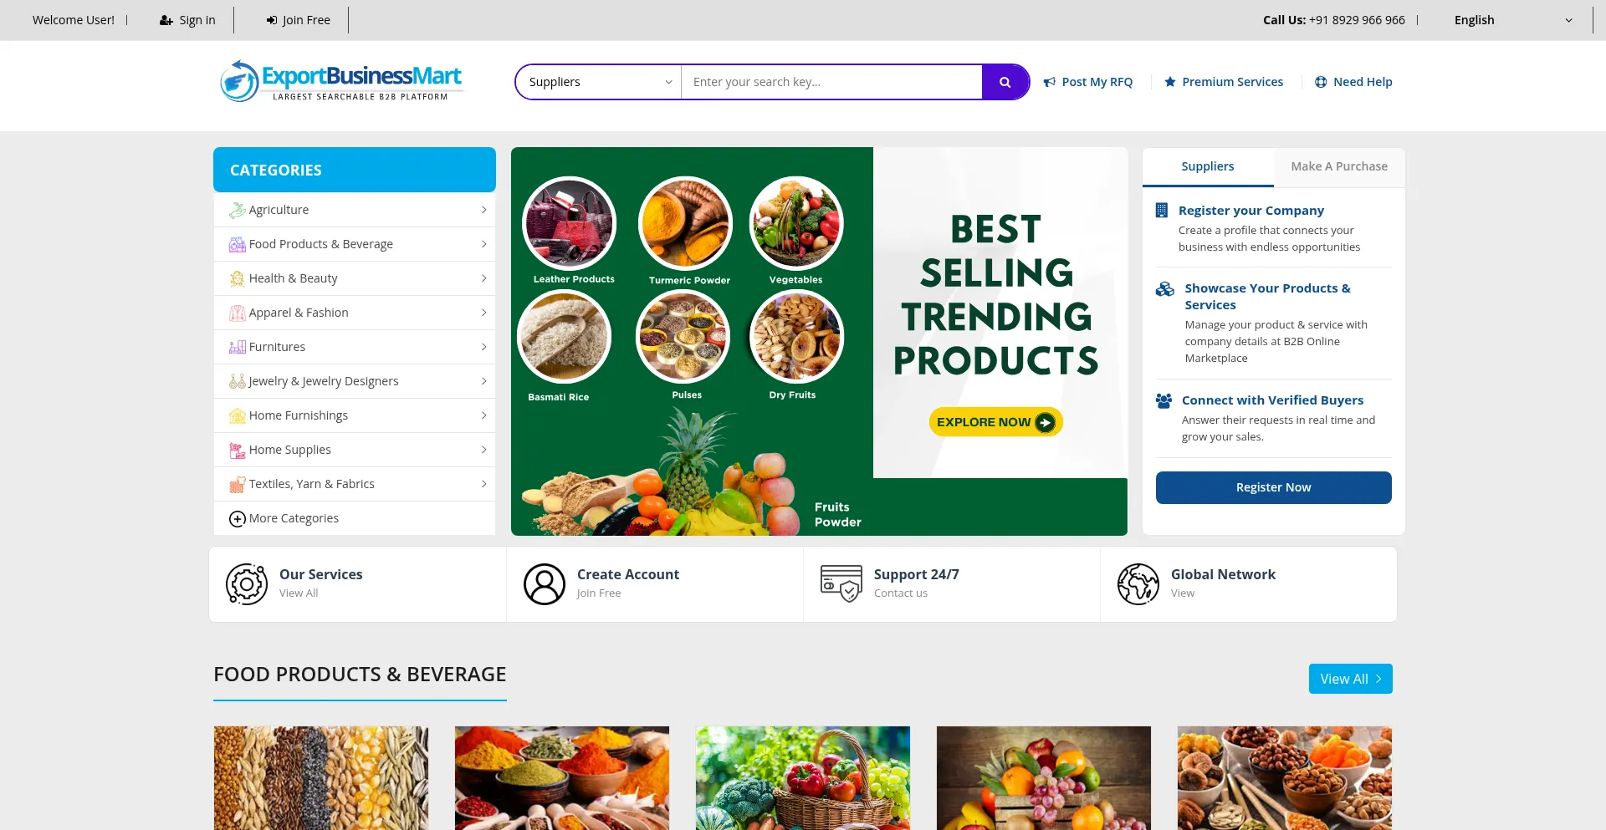Click the Global Network globe icon
The width and height of the screenshot is (1606, 830).
click(1138, 583)
